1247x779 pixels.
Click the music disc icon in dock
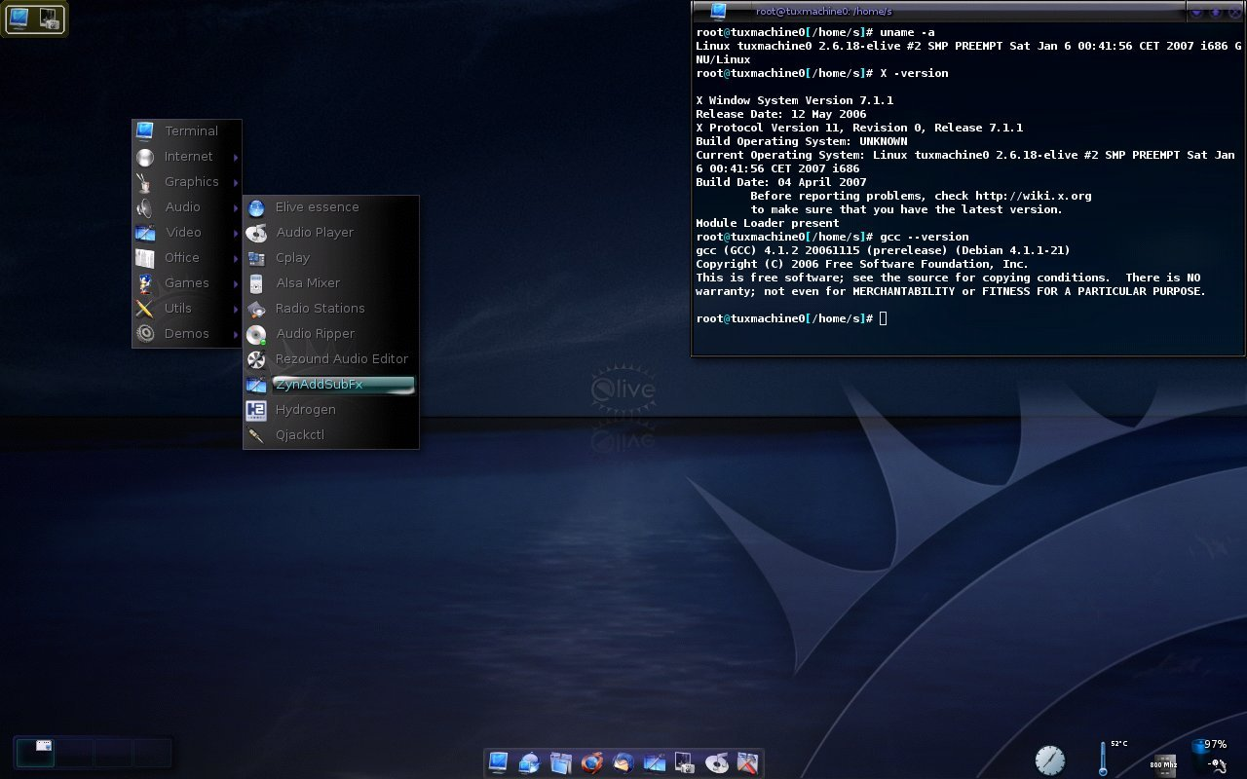(x=716, y=762)
